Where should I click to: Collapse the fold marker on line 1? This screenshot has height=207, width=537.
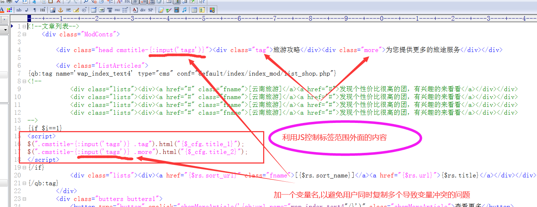coord(24,26)
